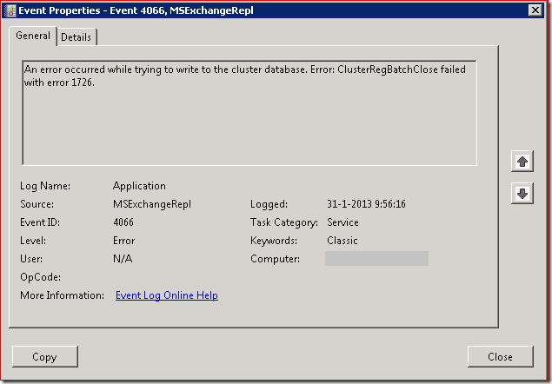
Task: Show the previous event with up arrow
Action: click(x=522, y=162)
